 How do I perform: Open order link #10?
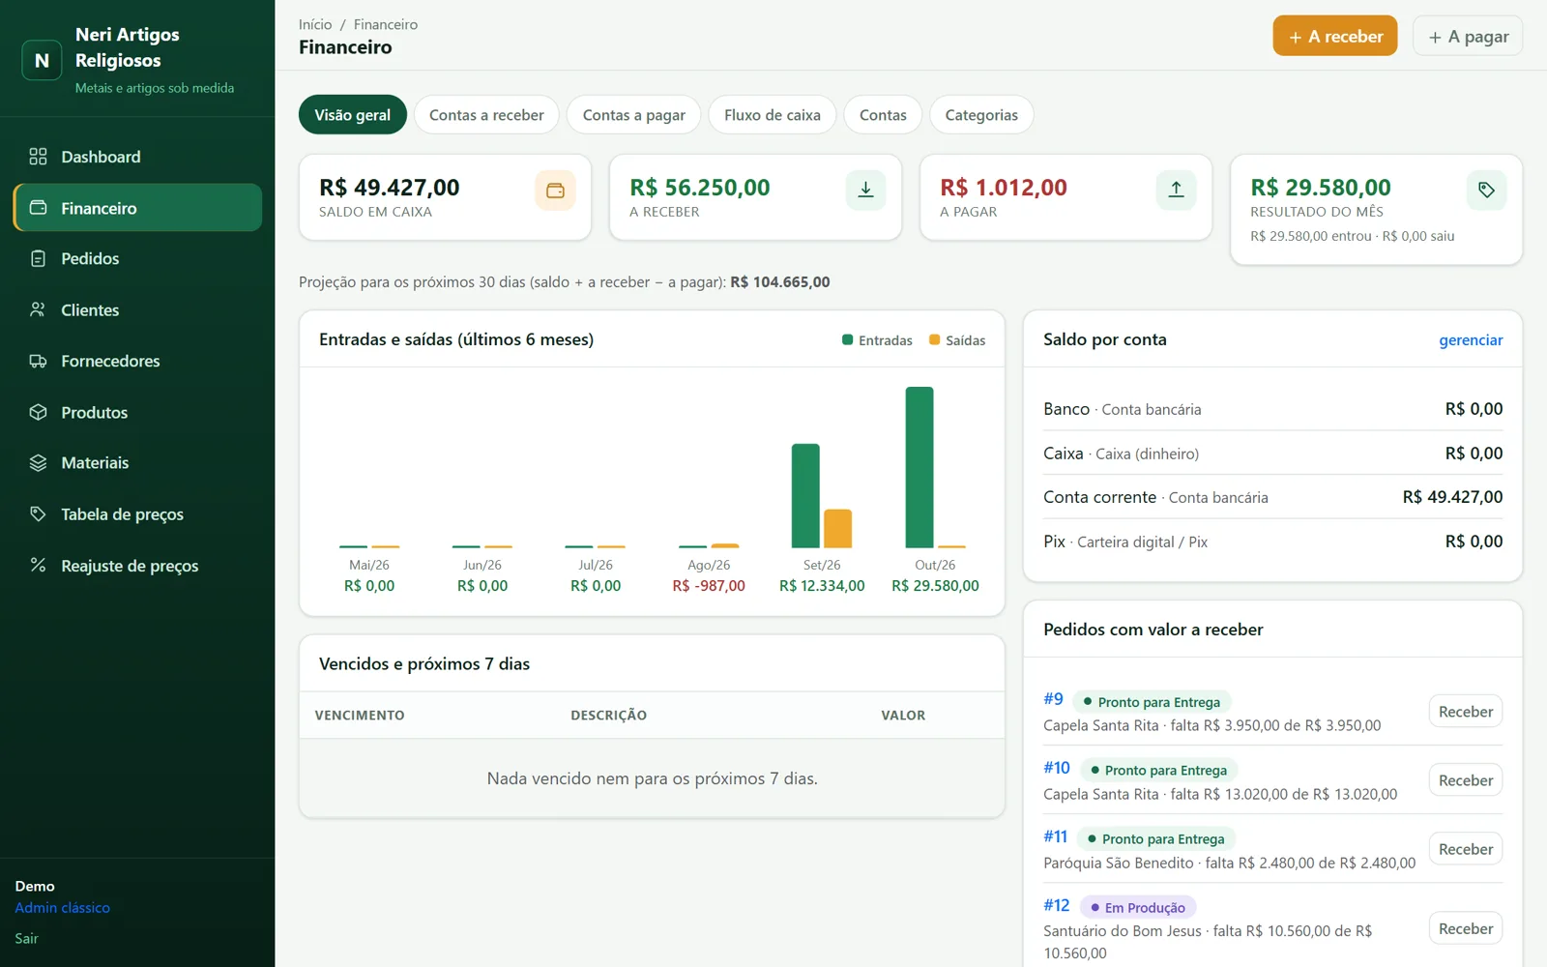point(1057,768)
